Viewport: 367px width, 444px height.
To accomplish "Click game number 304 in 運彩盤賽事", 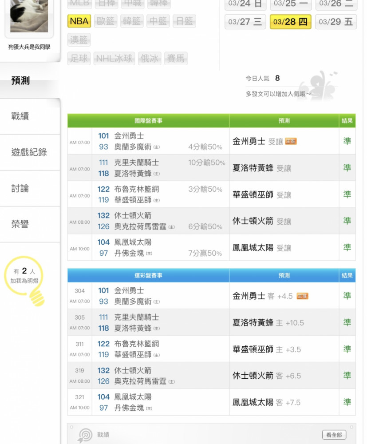I will click(79, 291).
